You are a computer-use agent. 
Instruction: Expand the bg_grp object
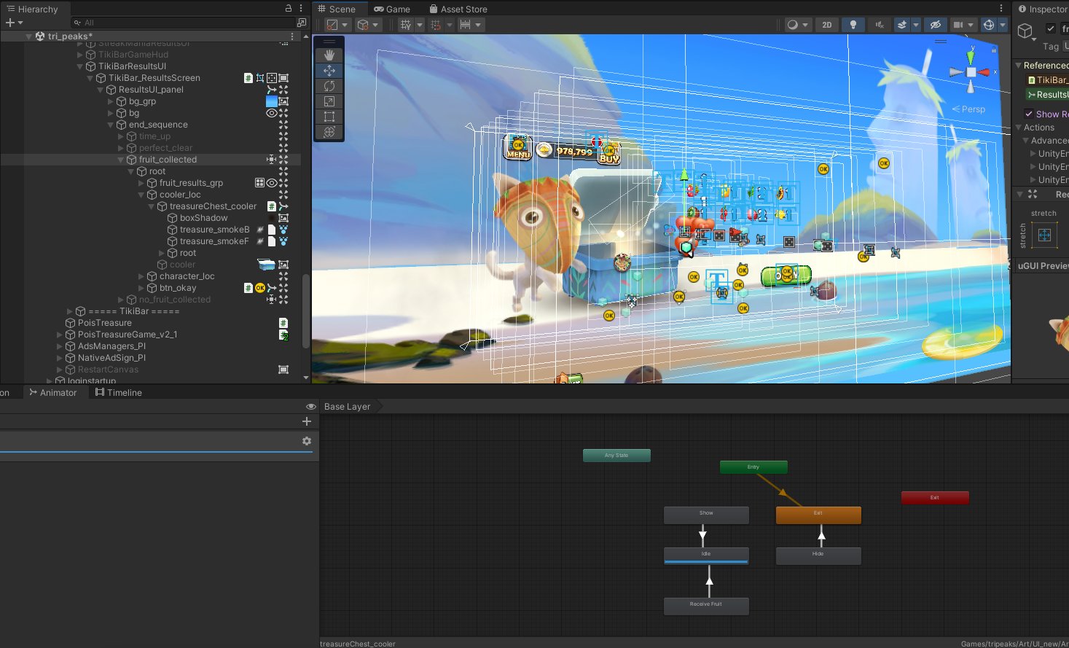pyautogui.click(x=111, y=101)
